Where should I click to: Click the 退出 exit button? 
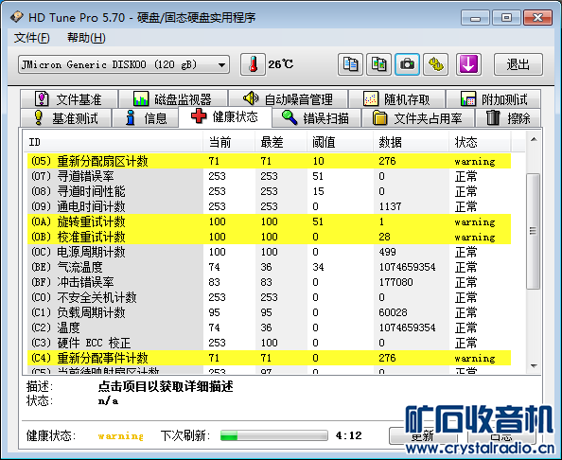point(518,64)
